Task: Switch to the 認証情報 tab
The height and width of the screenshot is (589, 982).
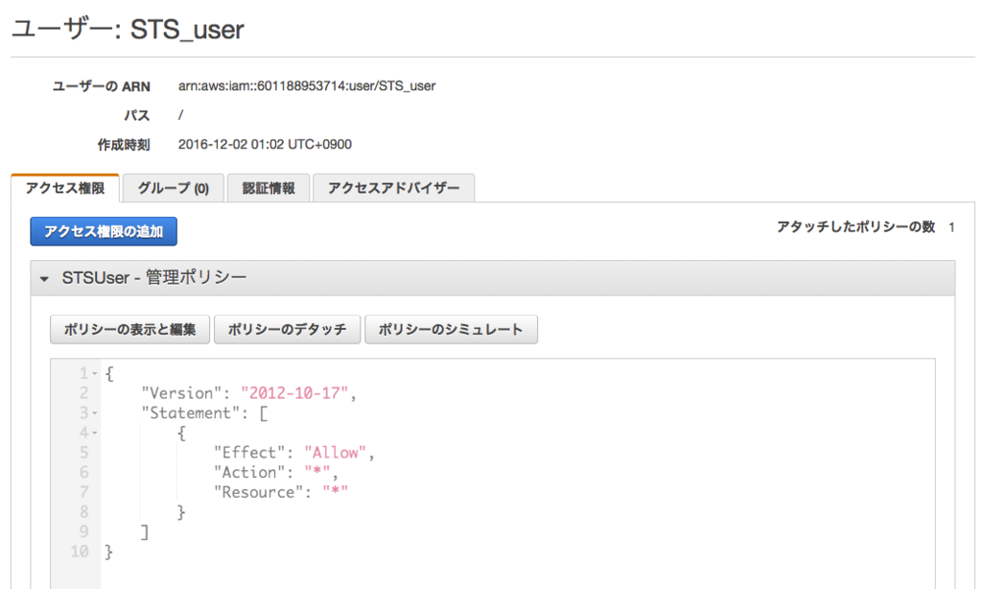Action: [x=269, y=188]
